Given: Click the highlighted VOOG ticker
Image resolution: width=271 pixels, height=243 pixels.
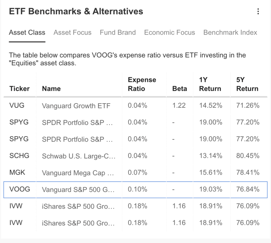Looking at the screenshot, I should pos(20,189).
